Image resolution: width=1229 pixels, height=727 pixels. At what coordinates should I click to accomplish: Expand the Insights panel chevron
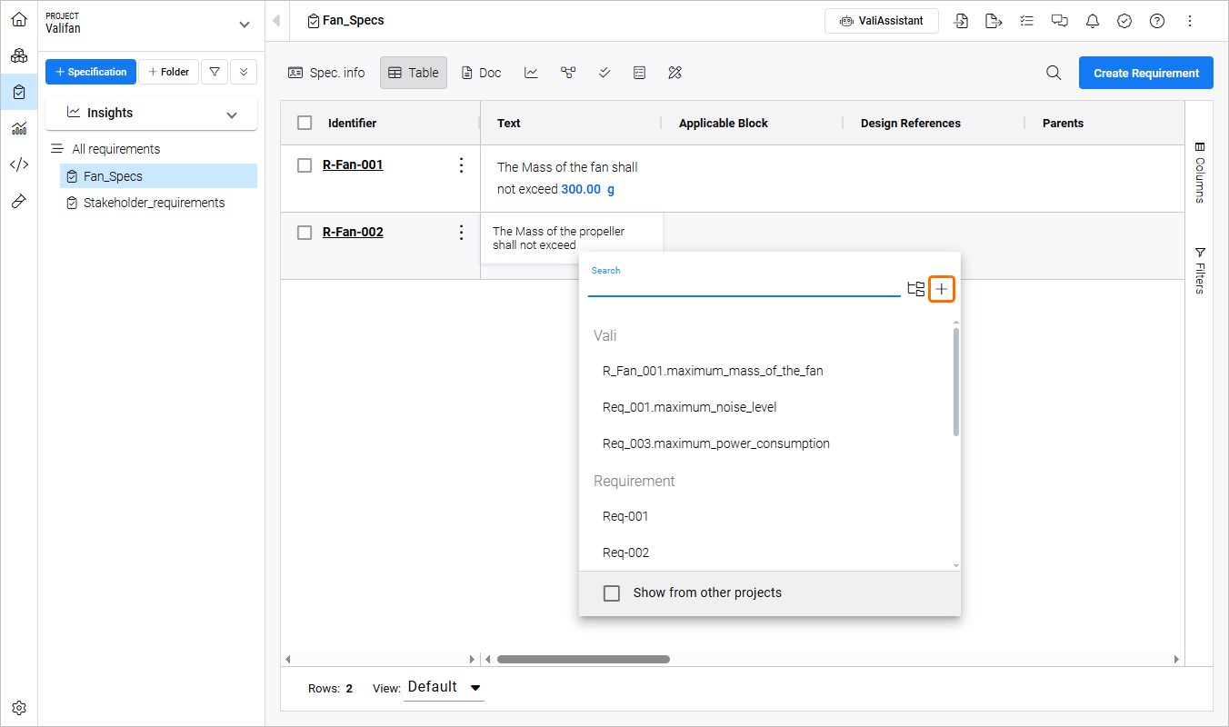click(x=232, y=115)
